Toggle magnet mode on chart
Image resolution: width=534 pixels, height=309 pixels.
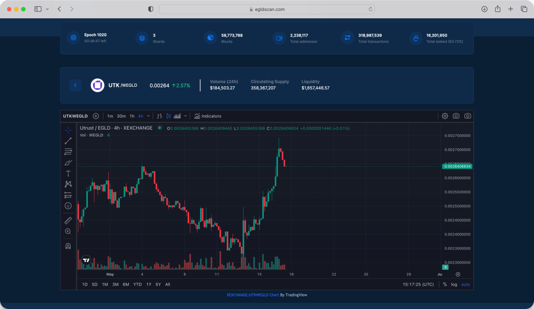(x=68, y=246)
